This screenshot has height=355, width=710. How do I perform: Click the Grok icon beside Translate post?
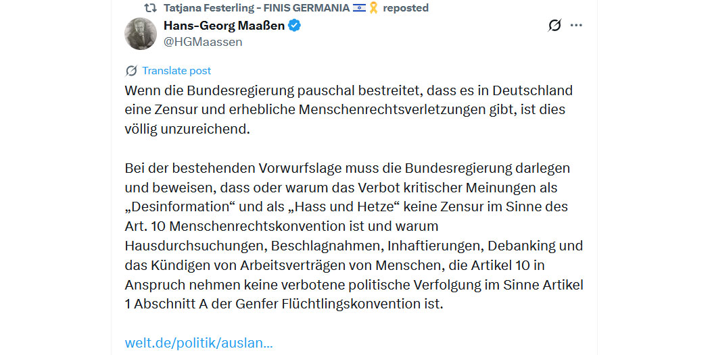click(x=131, y=71)
